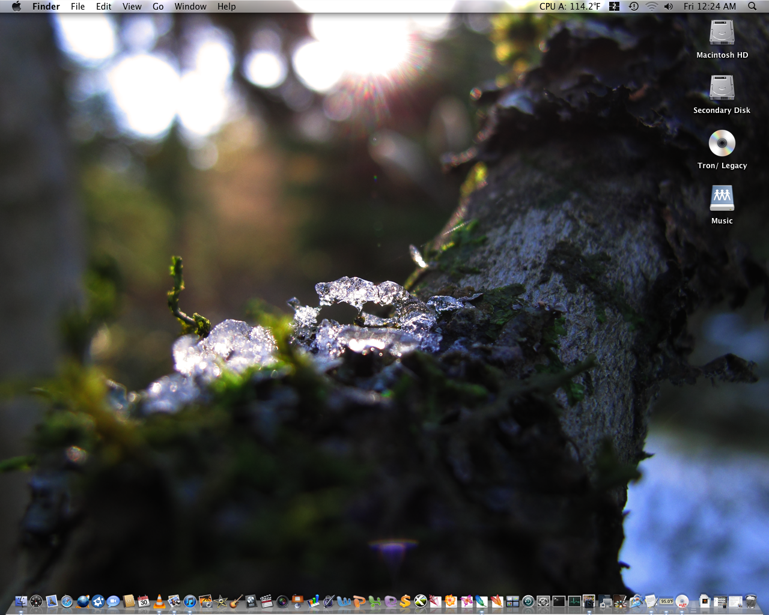Launch Terminal from the Dock
769x615 pixels.
click(x=559, y=601)
